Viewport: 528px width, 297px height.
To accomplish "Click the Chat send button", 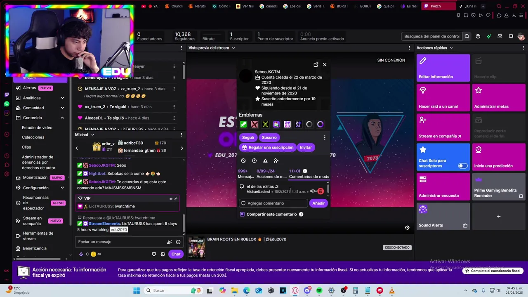I will pyautogui.click(x=176, y=254).
